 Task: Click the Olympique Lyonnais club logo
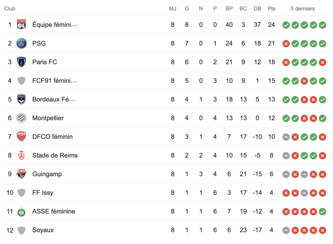[x=21, y=25]
